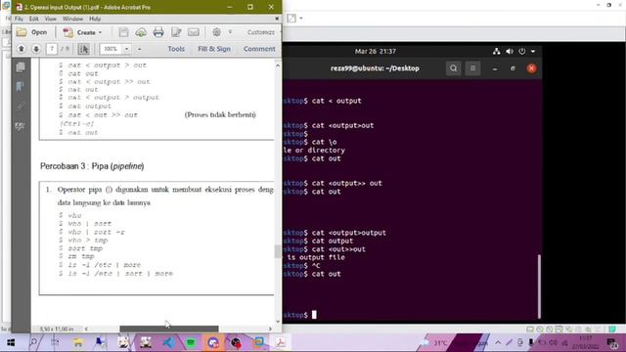Open the Window menu in Acrobat
The width and height of the screenshot is (626, 352).
(72, 19)
